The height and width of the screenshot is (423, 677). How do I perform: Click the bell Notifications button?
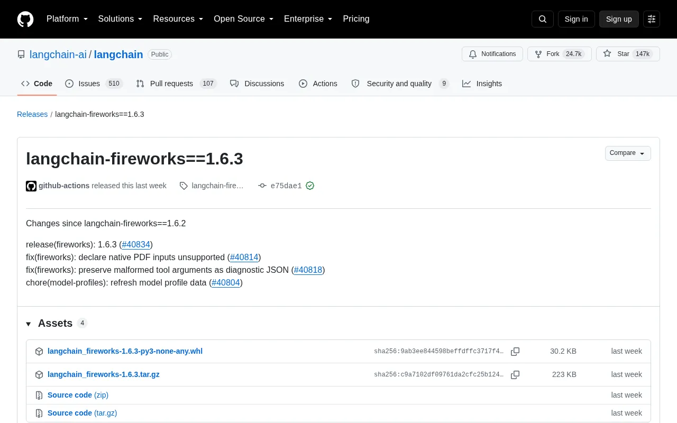(492, 54)
